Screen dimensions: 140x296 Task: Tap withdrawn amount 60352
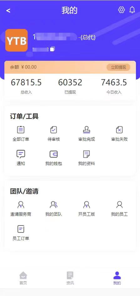tap(70, 83)
